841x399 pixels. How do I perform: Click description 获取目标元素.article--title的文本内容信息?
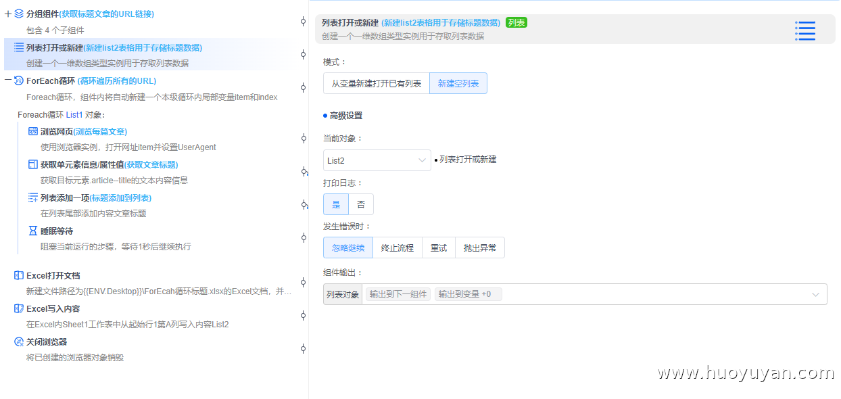click(x=114, y=180)
